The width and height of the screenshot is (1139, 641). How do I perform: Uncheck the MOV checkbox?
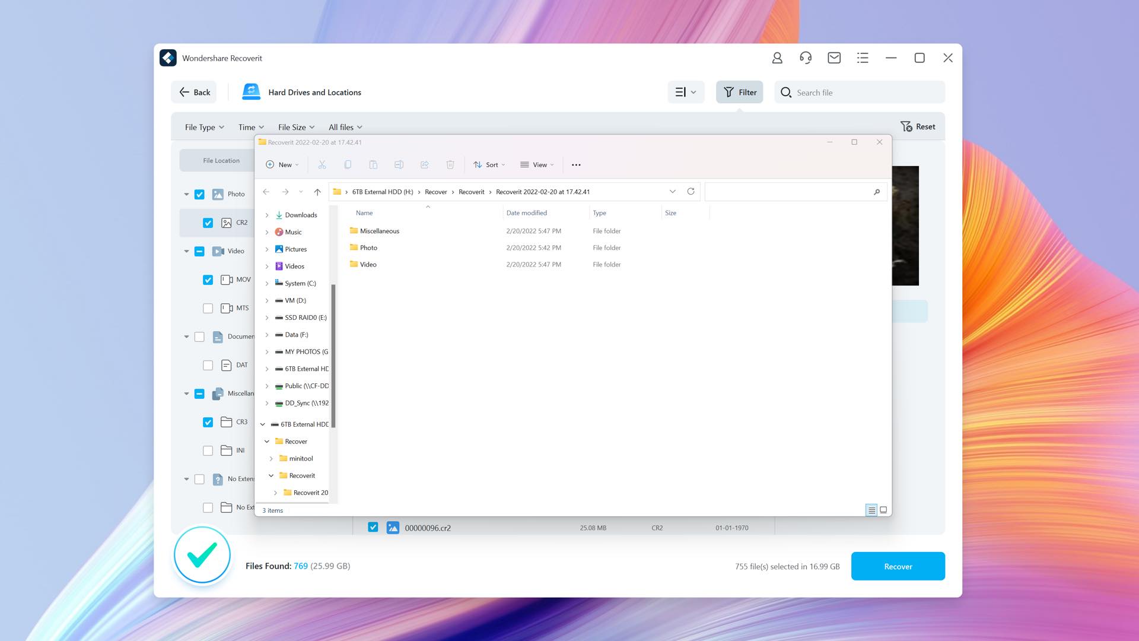coord(208,280)
